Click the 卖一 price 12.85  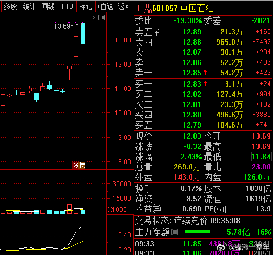[x=192, y=73]
